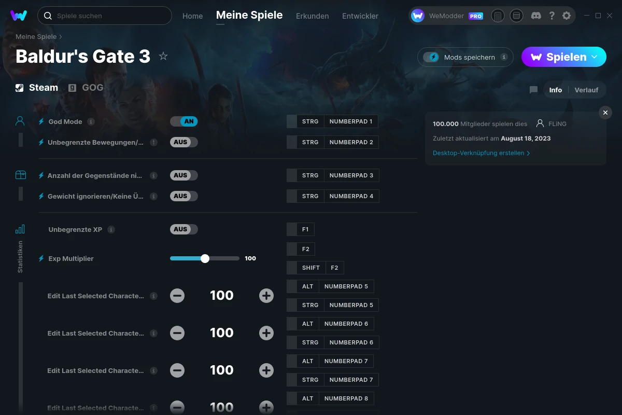Open the Discord icon in header
This screenshot has height=415, width=622.
point(536,16)
